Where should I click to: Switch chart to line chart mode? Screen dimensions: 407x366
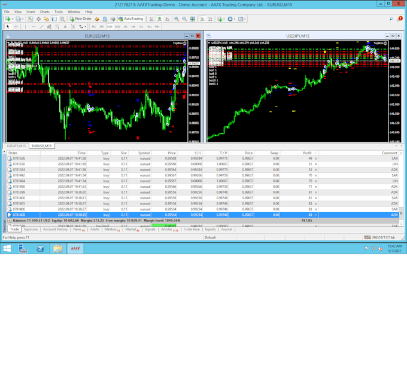(168, 19)
